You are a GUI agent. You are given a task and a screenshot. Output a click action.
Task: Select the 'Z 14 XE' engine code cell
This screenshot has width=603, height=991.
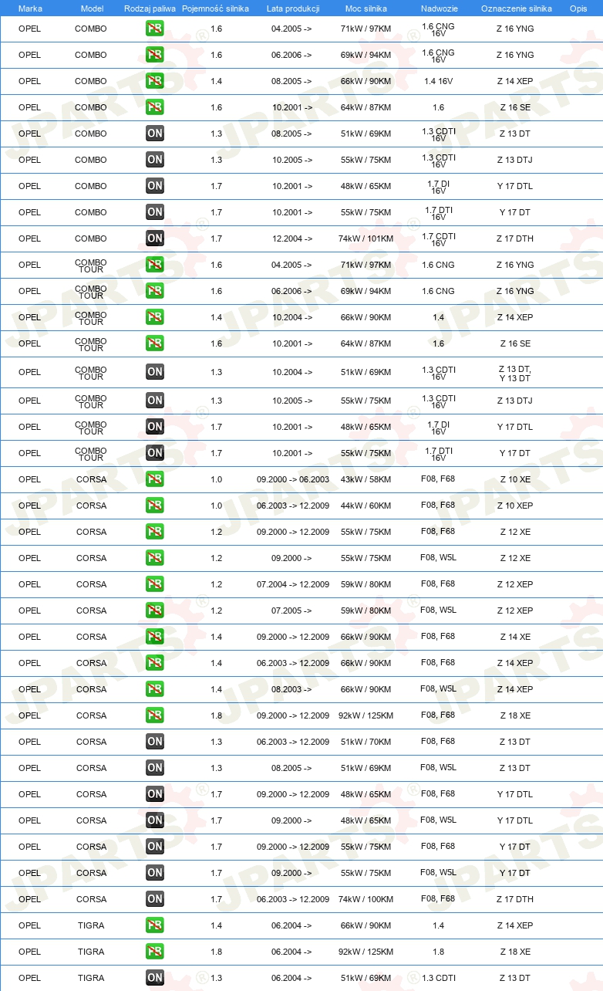515,637
